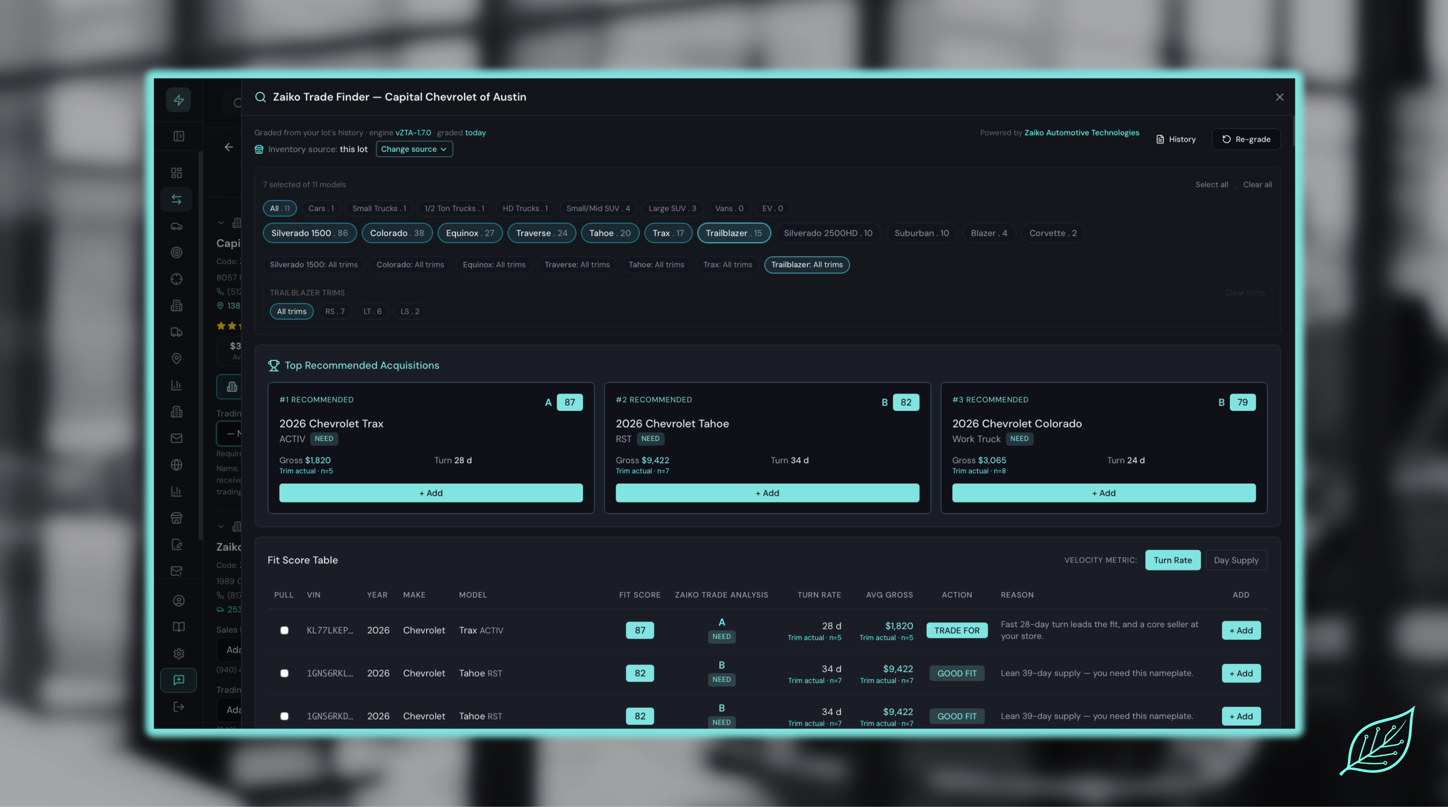Open the map pin sidebar icon

pyautogui.click(x=176, y=358)
